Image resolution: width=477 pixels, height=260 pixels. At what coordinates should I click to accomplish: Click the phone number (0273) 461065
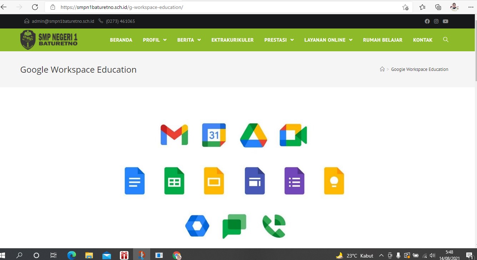[120, 21]
